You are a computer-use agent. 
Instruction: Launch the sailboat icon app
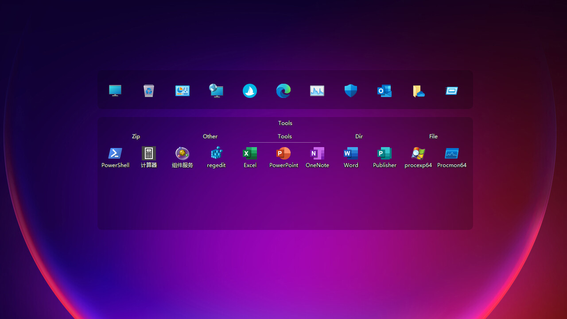click(250, 91)
